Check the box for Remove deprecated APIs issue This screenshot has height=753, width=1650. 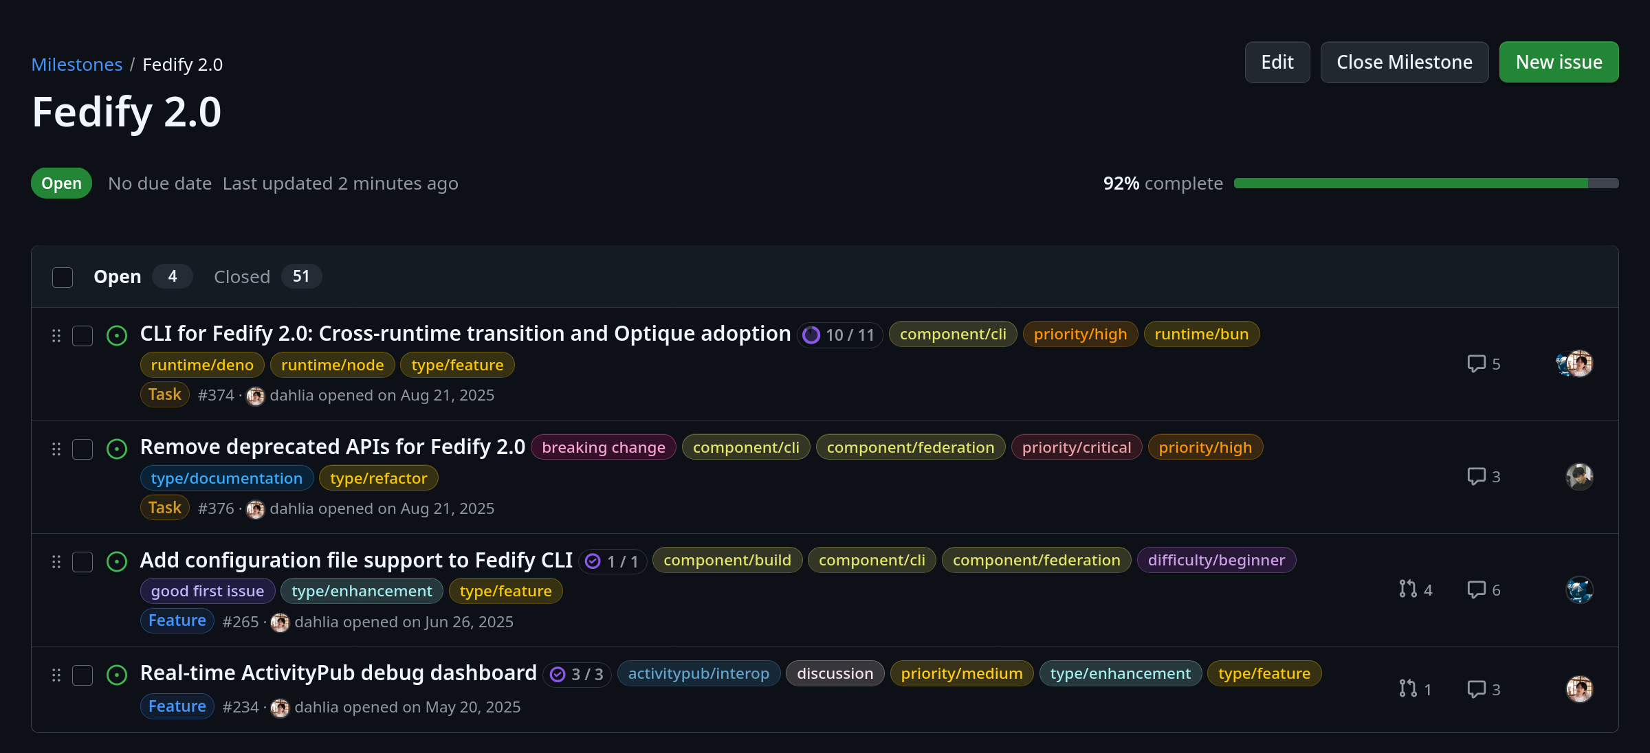(x=82, y=449)
